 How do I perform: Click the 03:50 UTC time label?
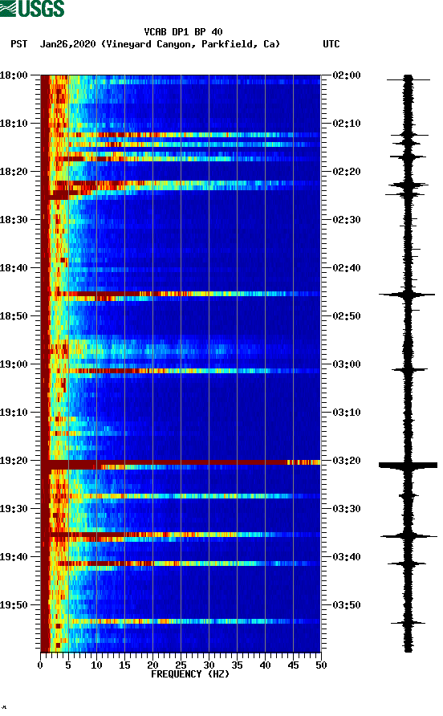347,605
